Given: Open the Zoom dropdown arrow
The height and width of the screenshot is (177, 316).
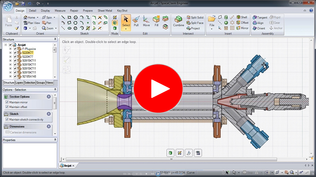Looking at the screenshot, I should [x=56, y=28].
